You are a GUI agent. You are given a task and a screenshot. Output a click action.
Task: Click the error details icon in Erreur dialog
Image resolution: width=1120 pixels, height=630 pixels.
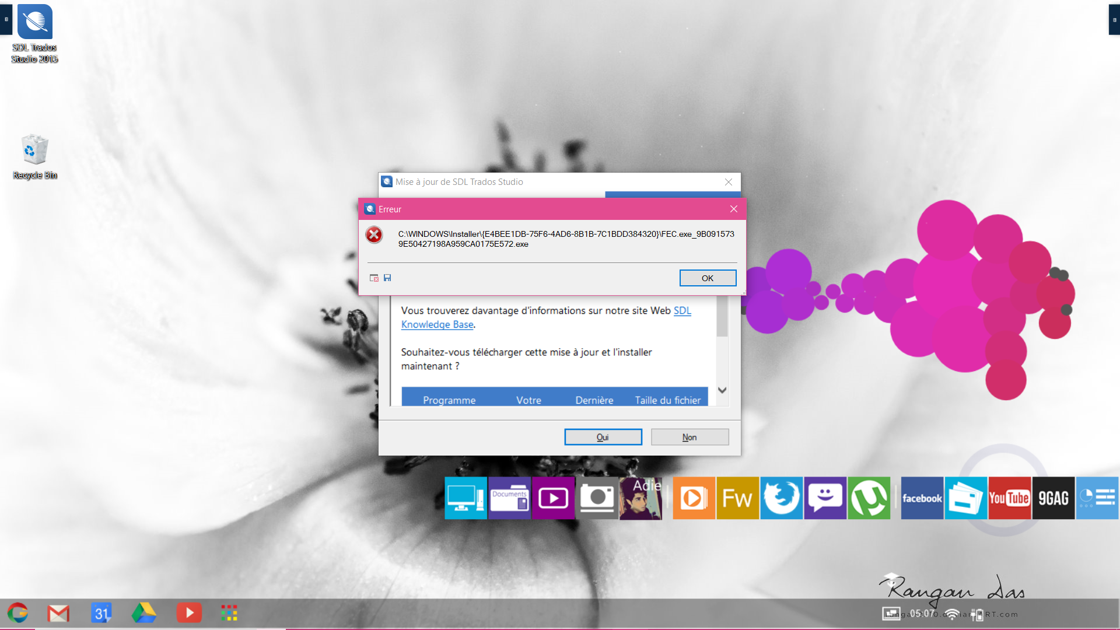pos(374,278)
